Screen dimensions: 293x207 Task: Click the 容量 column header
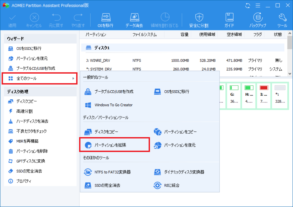click(x=184, y=35)
